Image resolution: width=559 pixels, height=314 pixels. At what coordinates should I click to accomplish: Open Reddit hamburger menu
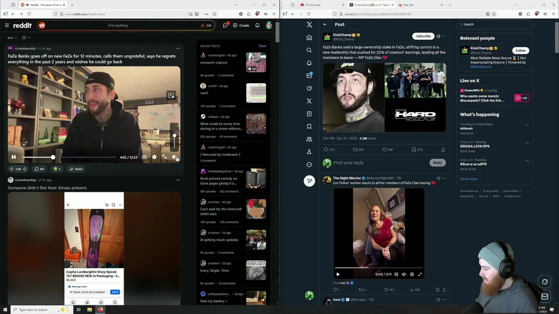point(7,25)
